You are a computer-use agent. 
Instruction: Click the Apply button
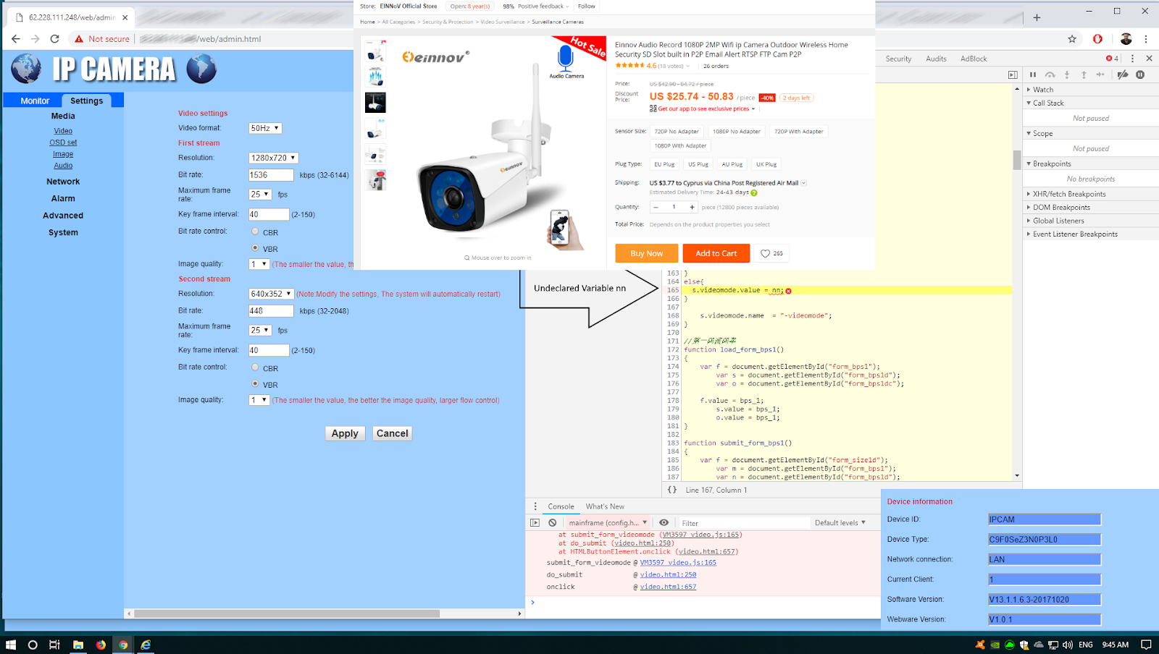(345, 433)
